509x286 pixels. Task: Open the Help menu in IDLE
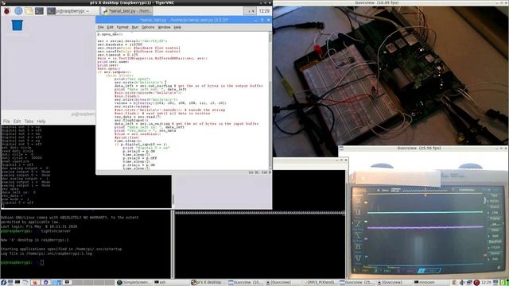click(x=177, y=27)
